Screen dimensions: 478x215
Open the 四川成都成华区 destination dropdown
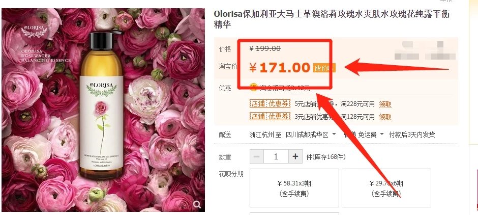311,135
